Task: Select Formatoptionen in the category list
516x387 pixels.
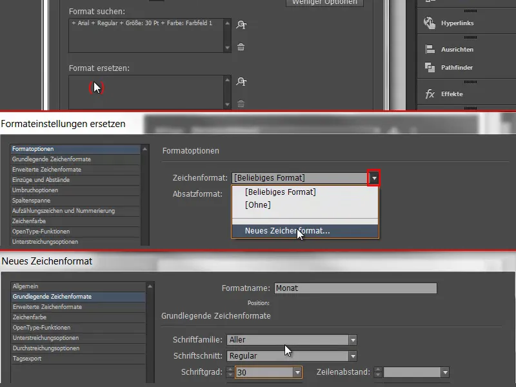Action: tap(75, 149)
